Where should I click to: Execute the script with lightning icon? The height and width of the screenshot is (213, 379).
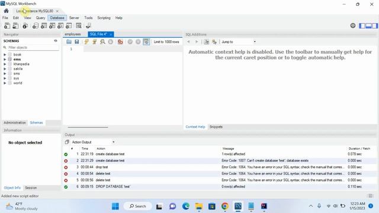(x=86, y=42)
